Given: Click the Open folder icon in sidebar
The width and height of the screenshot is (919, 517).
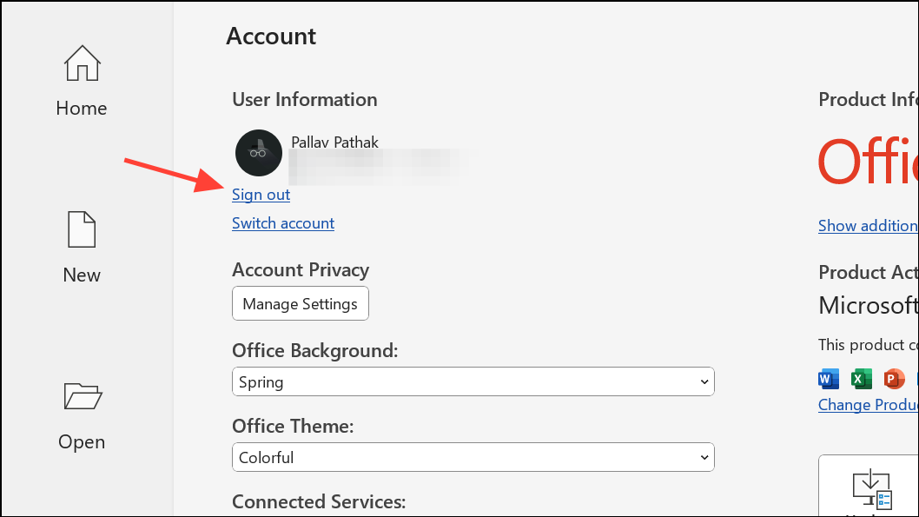Looking at the screenshot, I should (x=82, y=397).
